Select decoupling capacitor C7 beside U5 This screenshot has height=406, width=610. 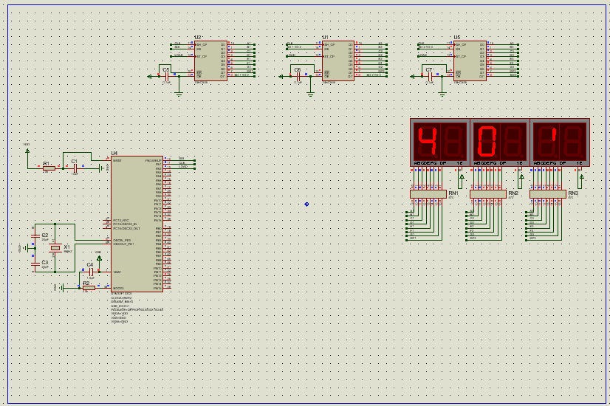(430, 76)
